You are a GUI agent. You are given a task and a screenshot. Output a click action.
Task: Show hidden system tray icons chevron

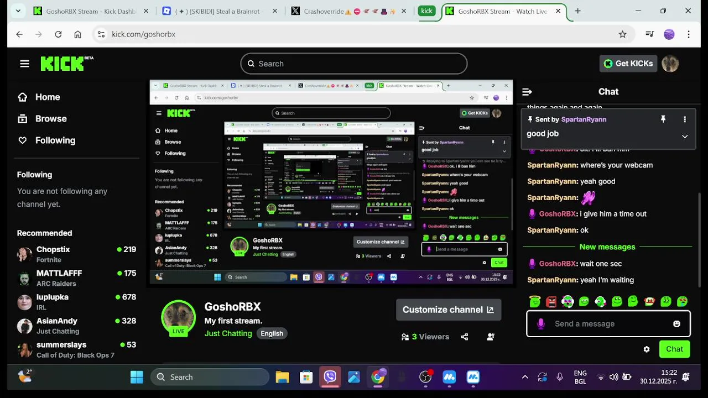[x=525, y=377]
